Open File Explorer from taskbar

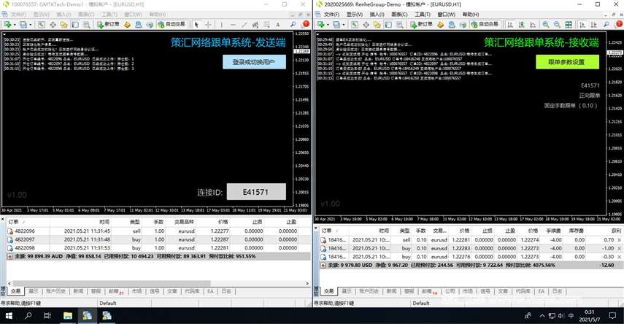pyautogui.click(x=68, y=316)
